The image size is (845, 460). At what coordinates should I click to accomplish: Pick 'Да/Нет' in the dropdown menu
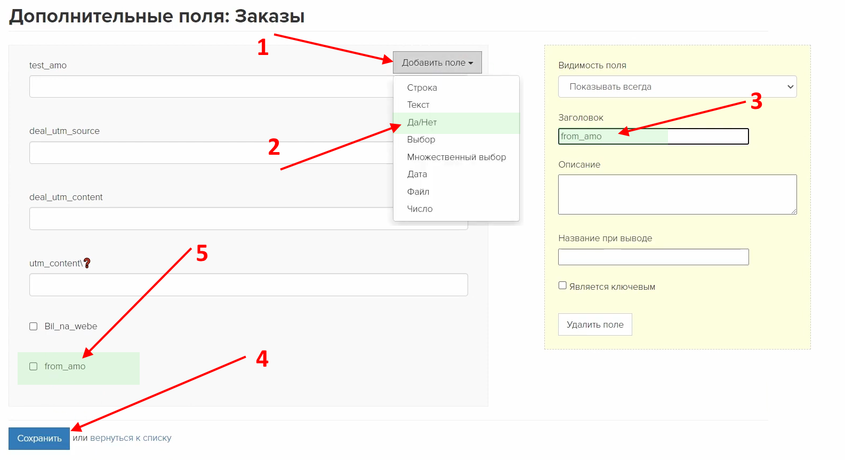click(422, 122)
